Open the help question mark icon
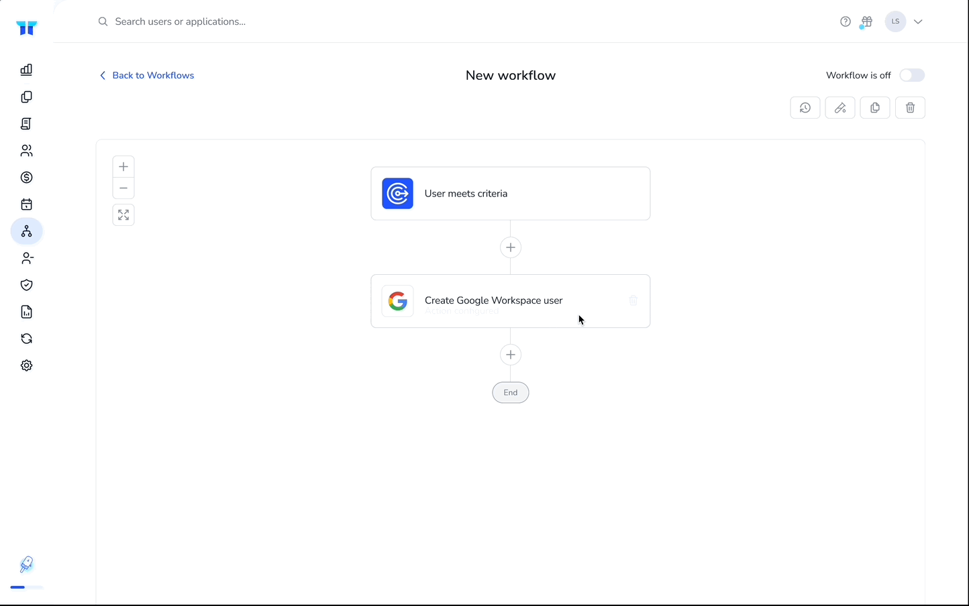Screen dimensions: 969x606 (x=846, y=21)
